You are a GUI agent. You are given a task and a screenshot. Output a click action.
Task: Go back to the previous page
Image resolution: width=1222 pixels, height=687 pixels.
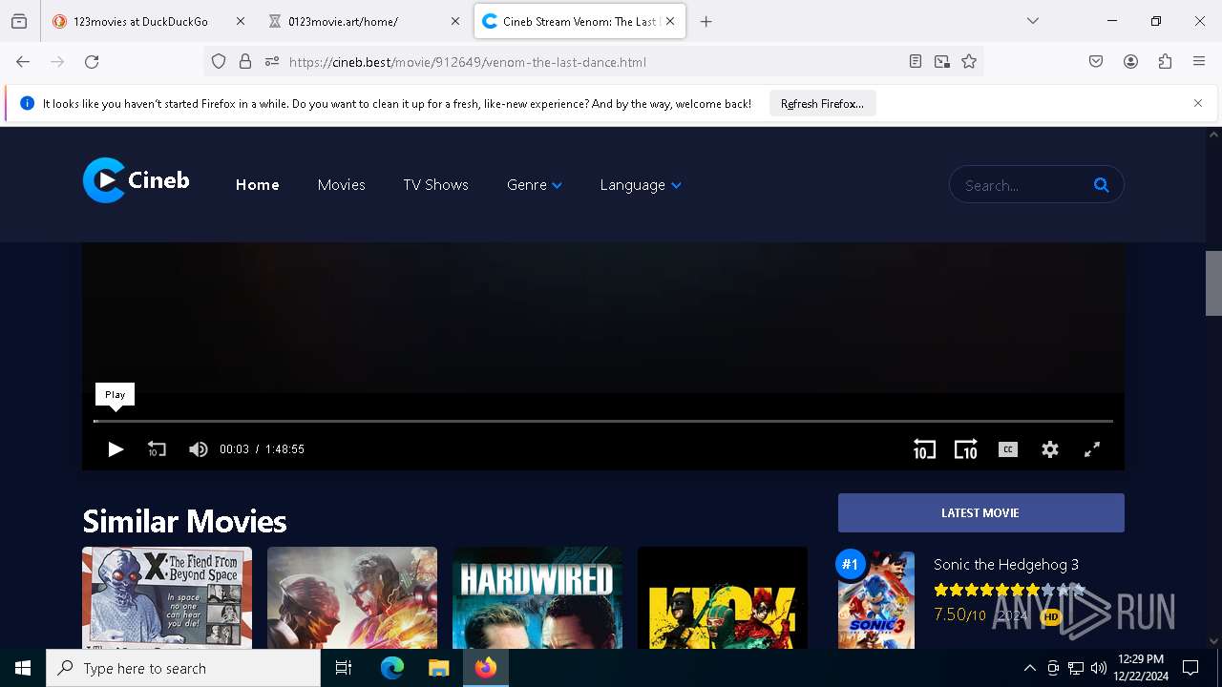click(x=23, y=61)
